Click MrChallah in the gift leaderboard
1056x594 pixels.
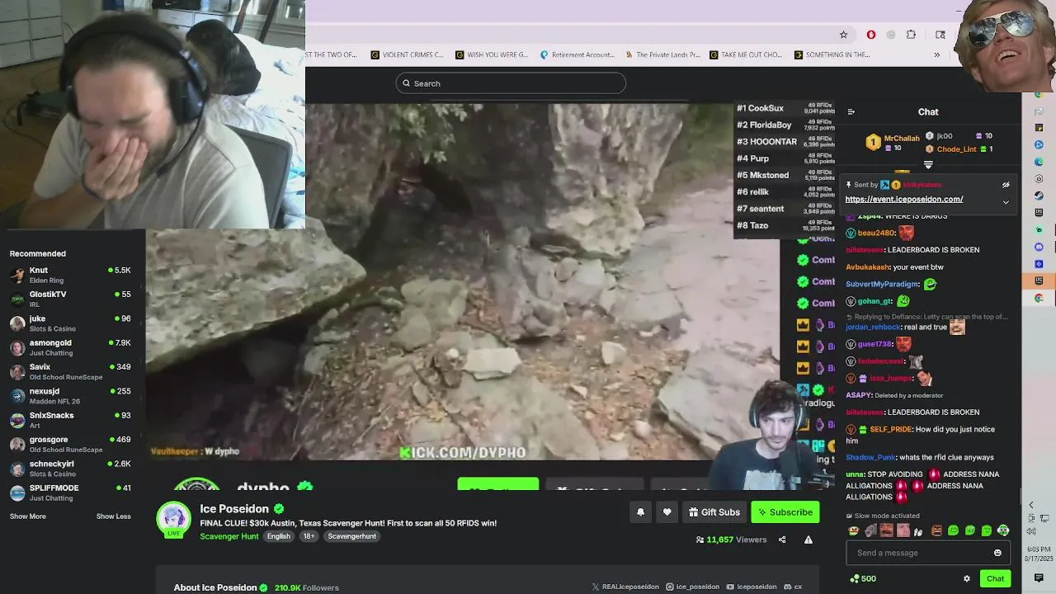(901, 139)
